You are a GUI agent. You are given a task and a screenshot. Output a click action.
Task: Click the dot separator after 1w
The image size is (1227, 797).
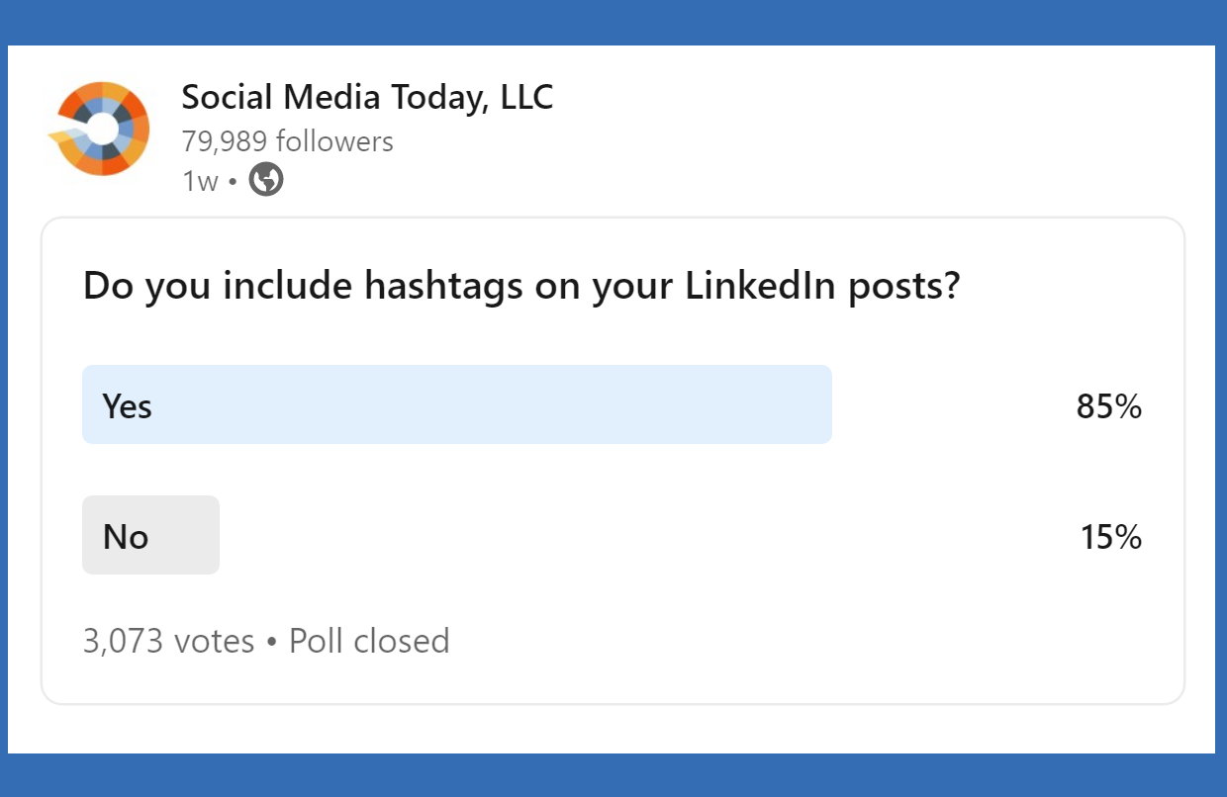pos(233,182)
